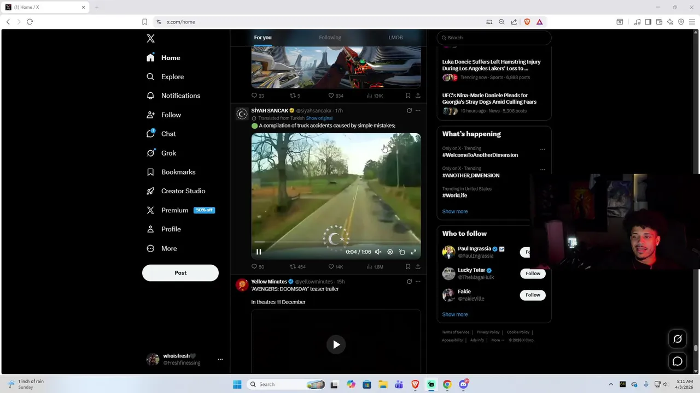Switch to the For you tab
The height and width of the screenshot is (393, 700).
[x=262, y=38]
